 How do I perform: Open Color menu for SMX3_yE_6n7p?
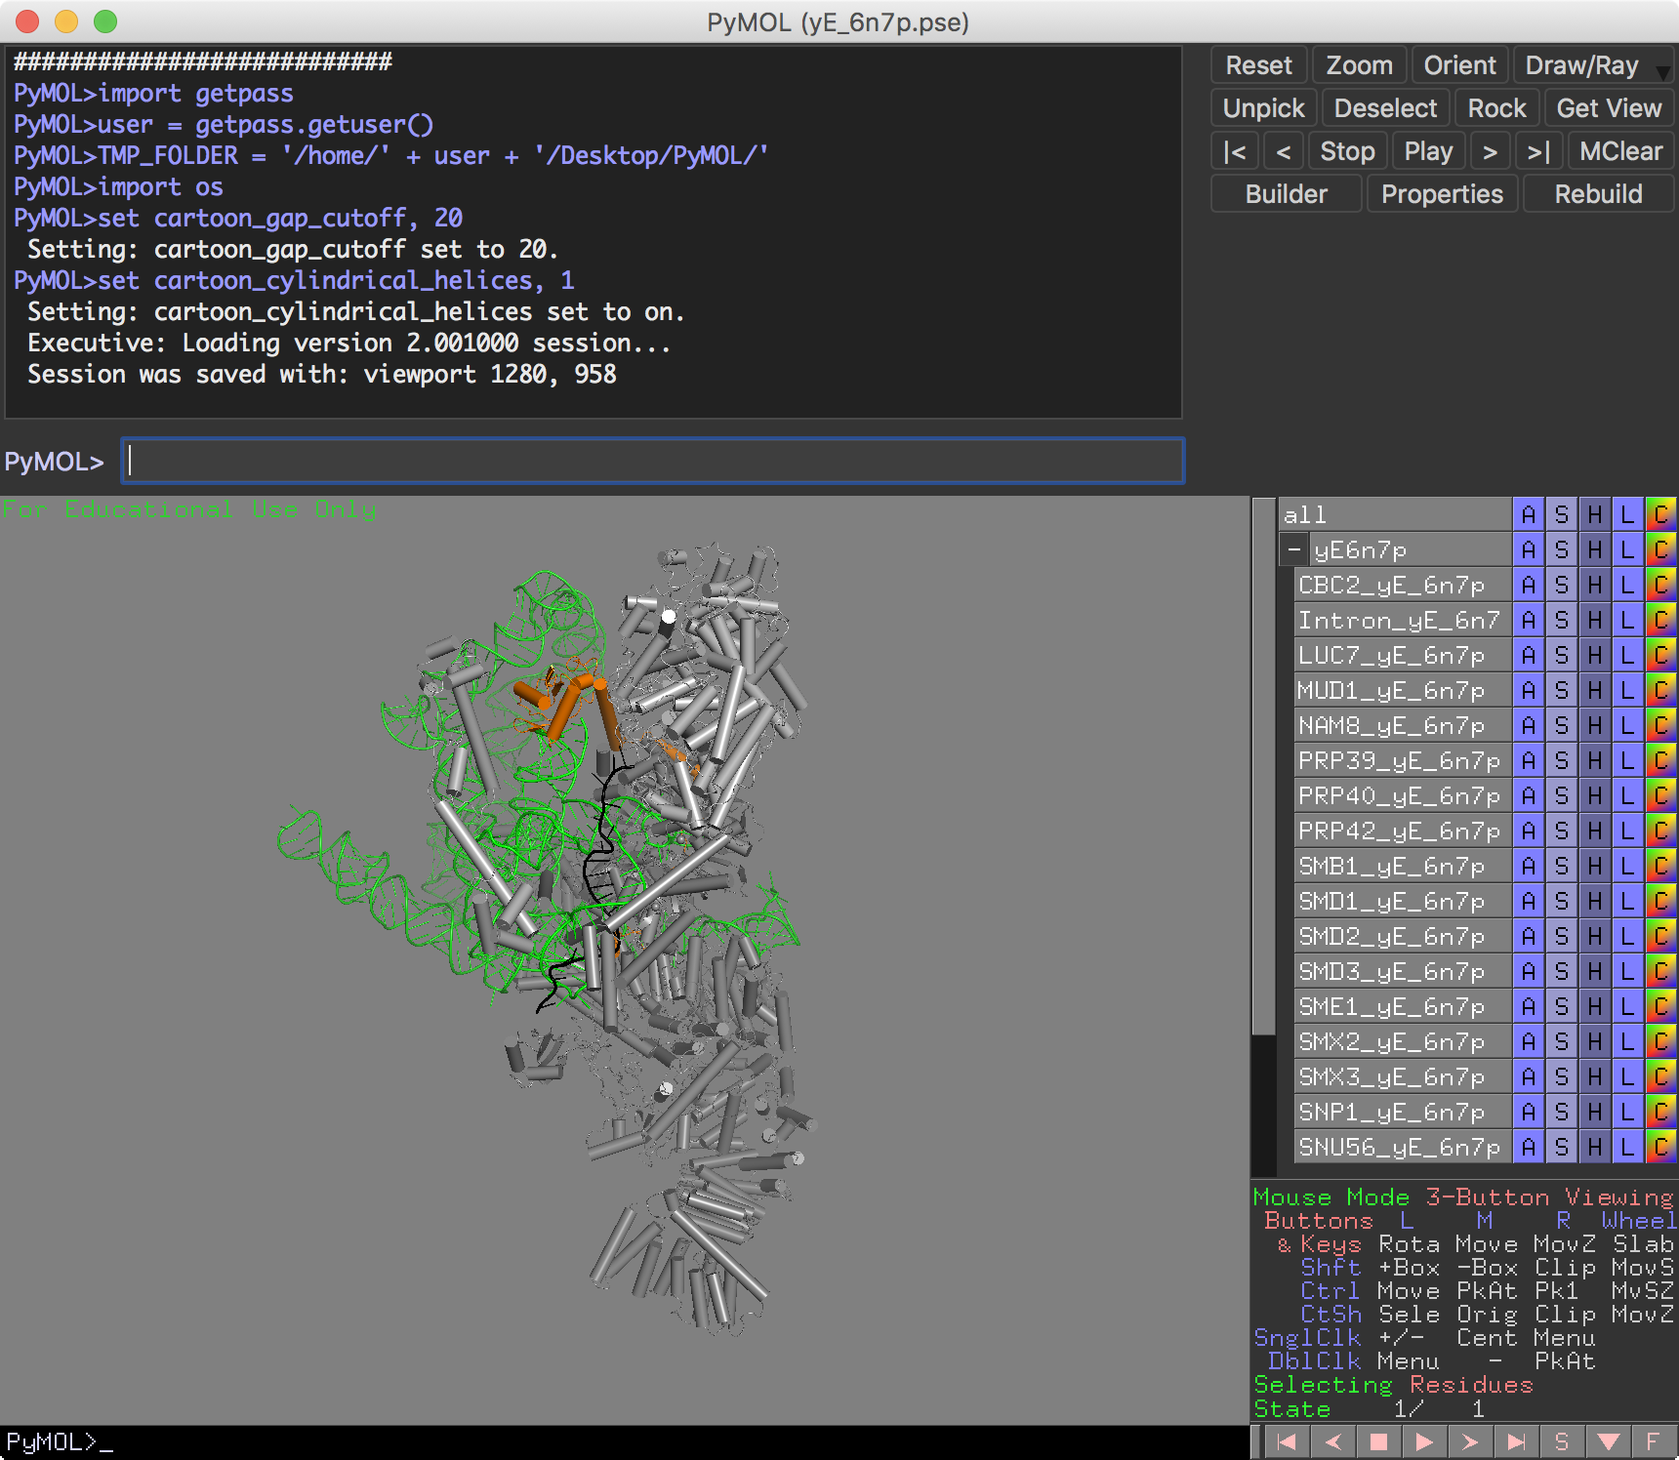click(x=1661, y=1076)
